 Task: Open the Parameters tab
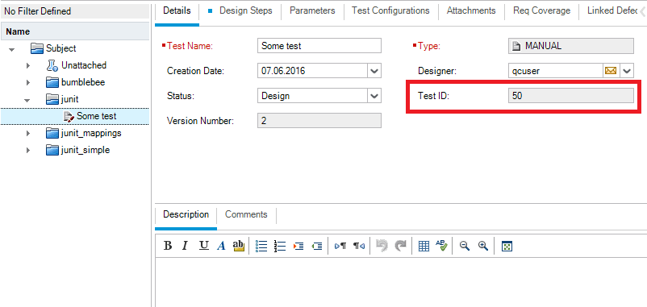[312, 10]
